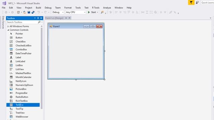Choose the MaskedTextBox icon

[x=11, y=73]
